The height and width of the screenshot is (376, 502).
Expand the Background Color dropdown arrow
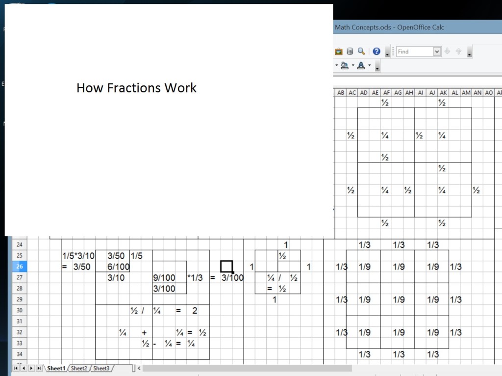coord(352,66)
